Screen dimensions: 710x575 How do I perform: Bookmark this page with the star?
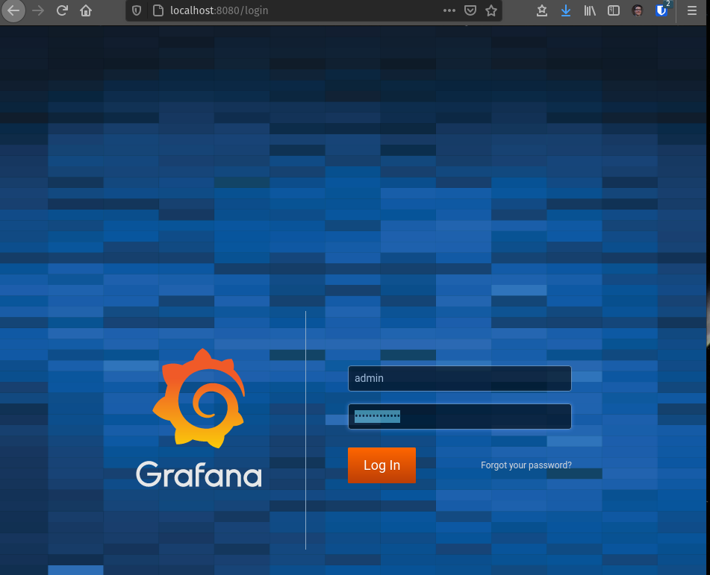[x=491, y=10]
